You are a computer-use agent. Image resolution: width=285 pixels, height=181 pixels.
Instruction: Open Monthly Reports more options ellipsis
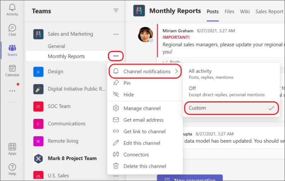[116, 57]
